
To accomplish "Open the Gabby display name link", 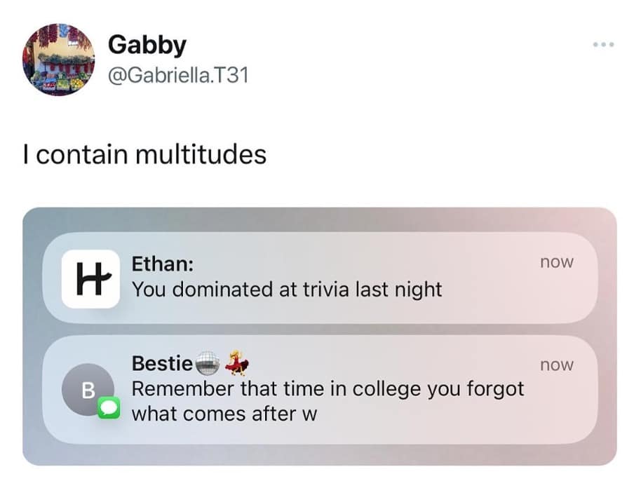I will 147,45.
